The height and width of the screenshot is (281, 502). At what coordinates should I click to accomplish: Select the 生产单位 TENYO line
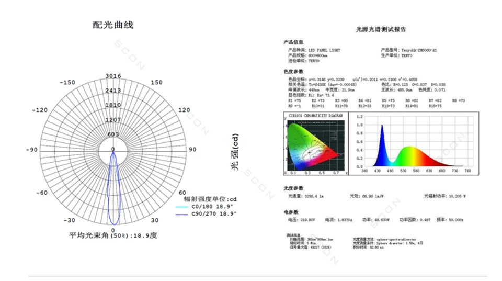[x=396, y=55]
